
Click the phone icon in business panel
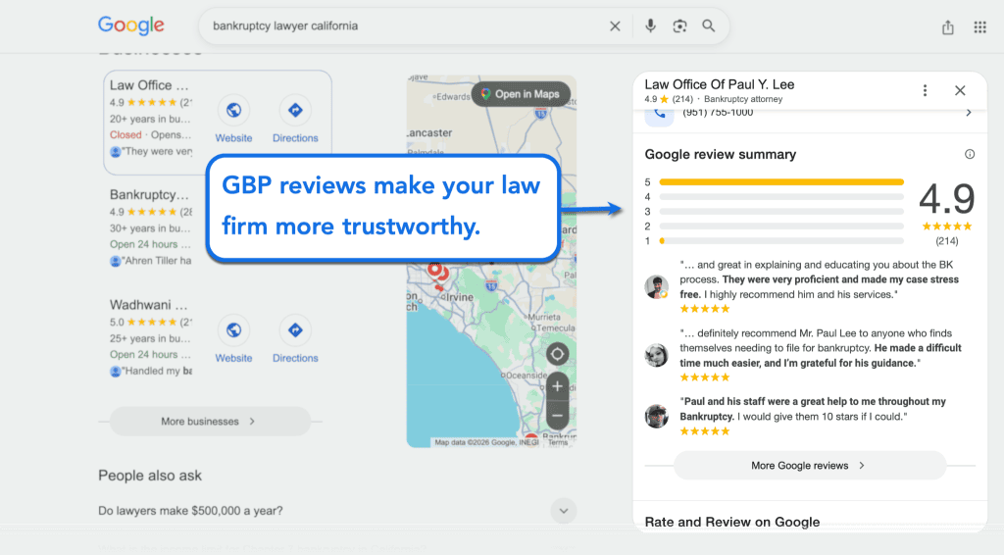[x=660, y=114]
